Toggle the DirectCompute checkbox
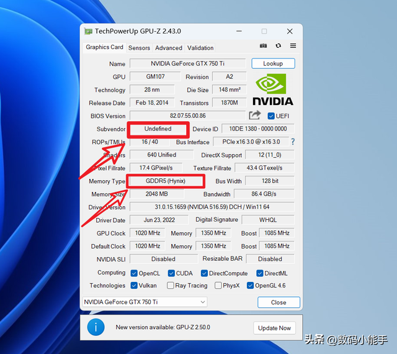397x354 pixels. tap(204, 273)
